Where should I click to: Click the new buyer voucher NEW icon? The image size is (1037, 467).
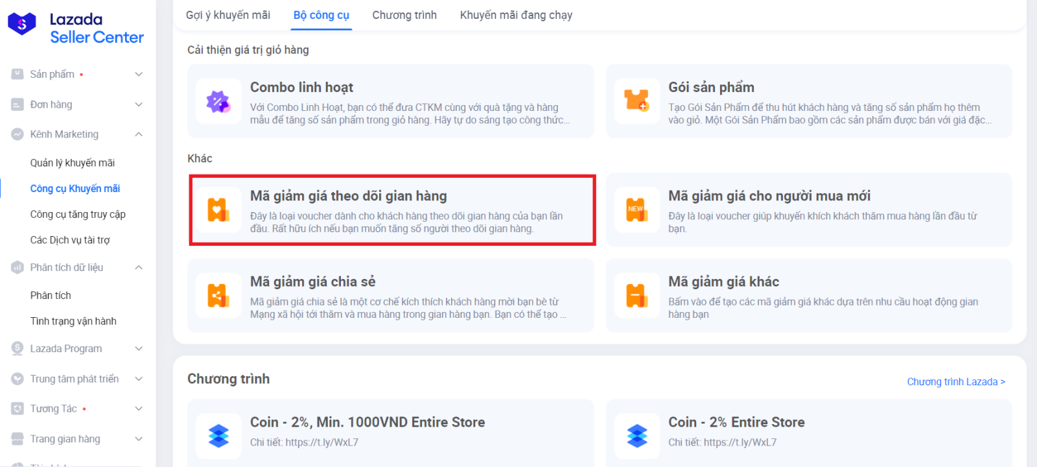(636, 210)
